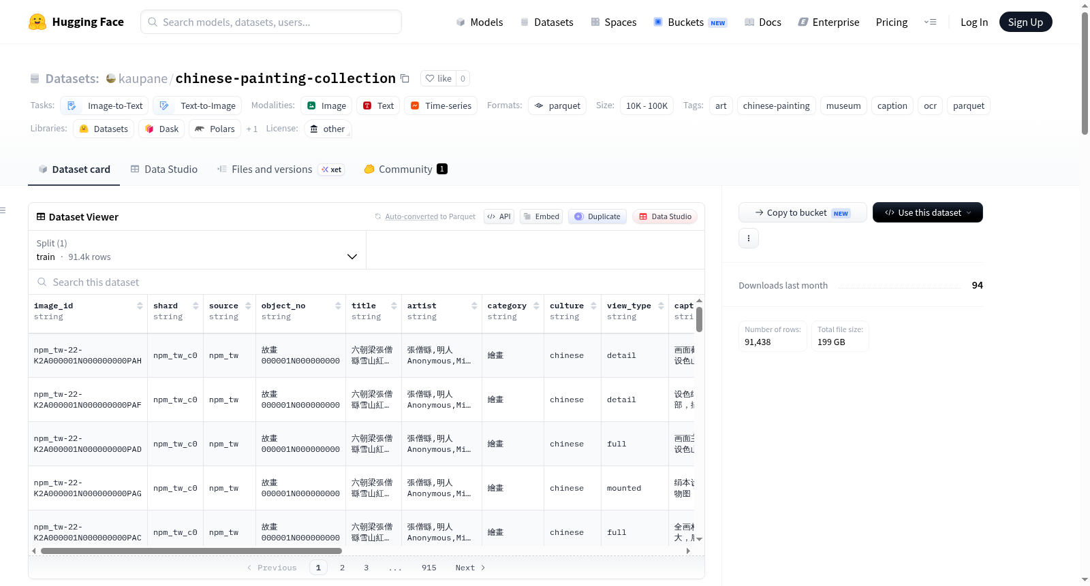The height and width of the screenshot is (586, 1090).
Task: Expand the train split dropdown
Action: click(x=197, y=250)
